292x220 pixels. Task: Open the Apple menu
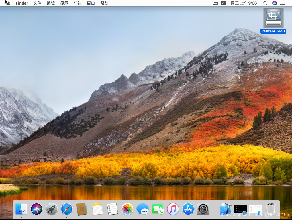tap(8, 3)
